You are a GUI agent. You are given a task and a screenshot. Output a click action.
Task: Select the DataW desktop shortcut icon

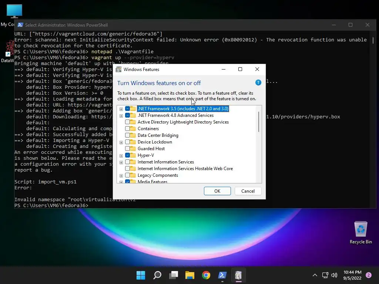(9, 49)
